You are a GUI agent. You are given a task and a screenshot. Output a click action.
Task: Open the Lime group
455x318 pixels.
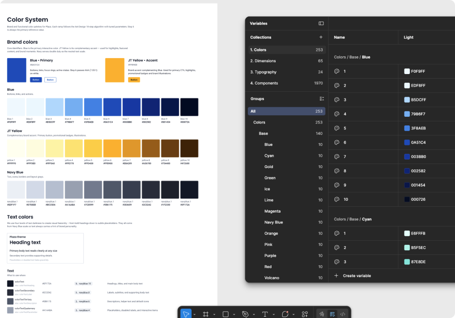287,200
